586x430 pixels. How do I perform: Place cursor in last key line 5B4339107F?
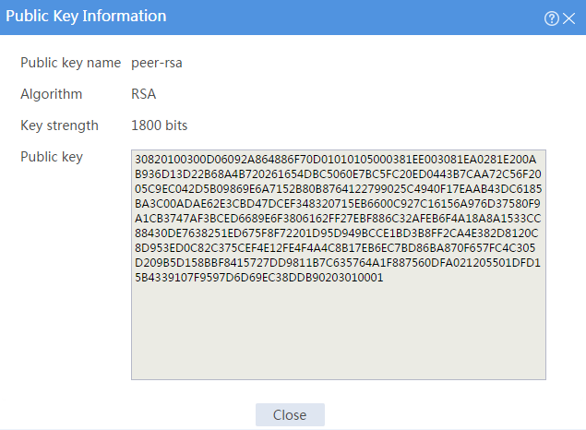tap(259, 278)
